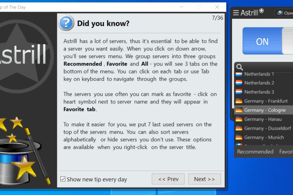This screenshot has width=293, height=195.
Task: Choose Germany - Cologne server
Action: pos(264,110)
